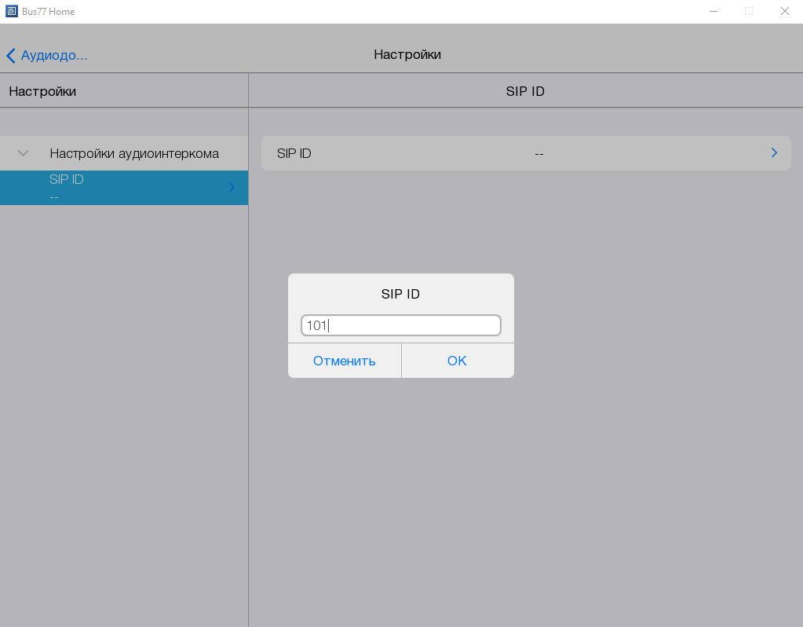
Task: Go back via the Аудиодо... label
Action: tap(53, 56)
